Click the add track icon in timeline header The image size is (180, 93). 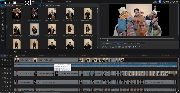tap(8, 56)
